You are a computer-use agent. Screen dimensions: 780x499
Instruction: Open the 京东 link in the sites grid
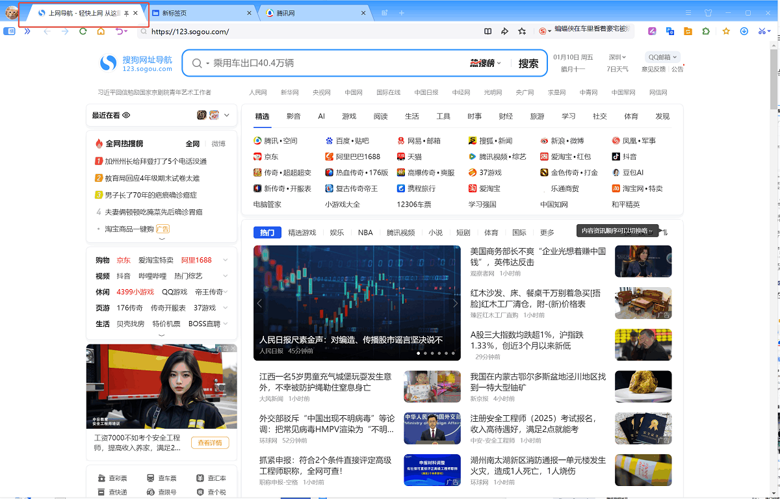266,157
